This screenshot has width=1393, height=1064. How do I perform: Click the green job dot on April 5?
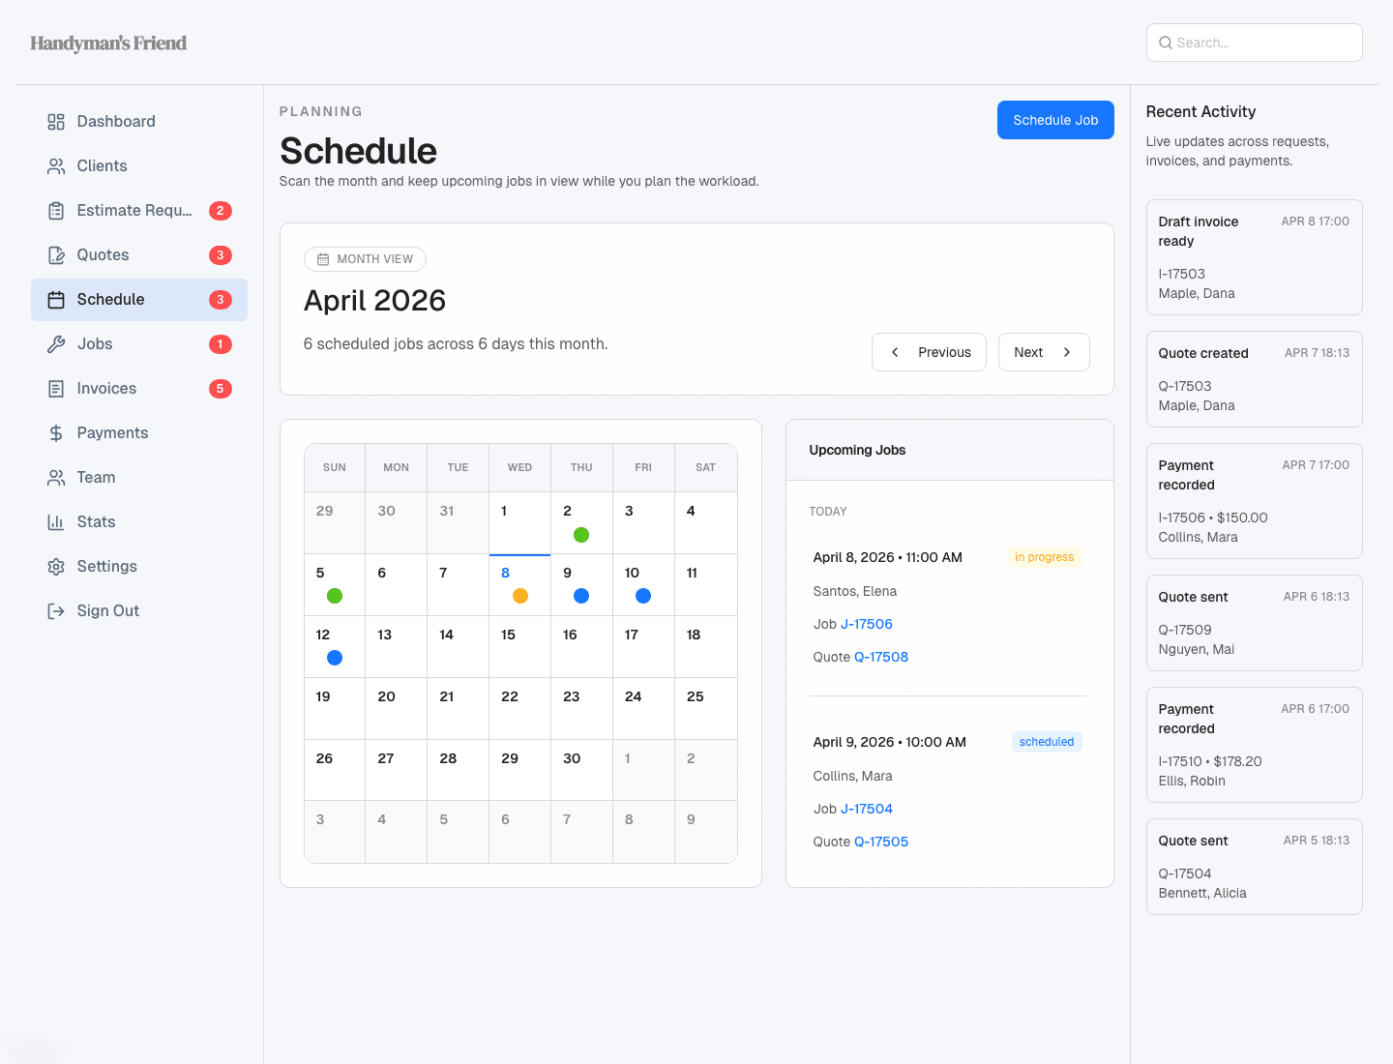pos(335,596)
